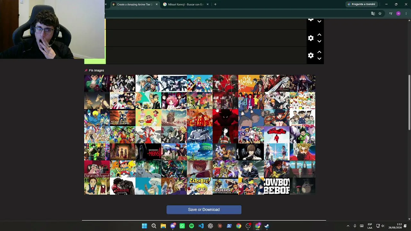Show hidden system tray icons
Viewport: 411px width, 231px height.
(x=348, y=226)
